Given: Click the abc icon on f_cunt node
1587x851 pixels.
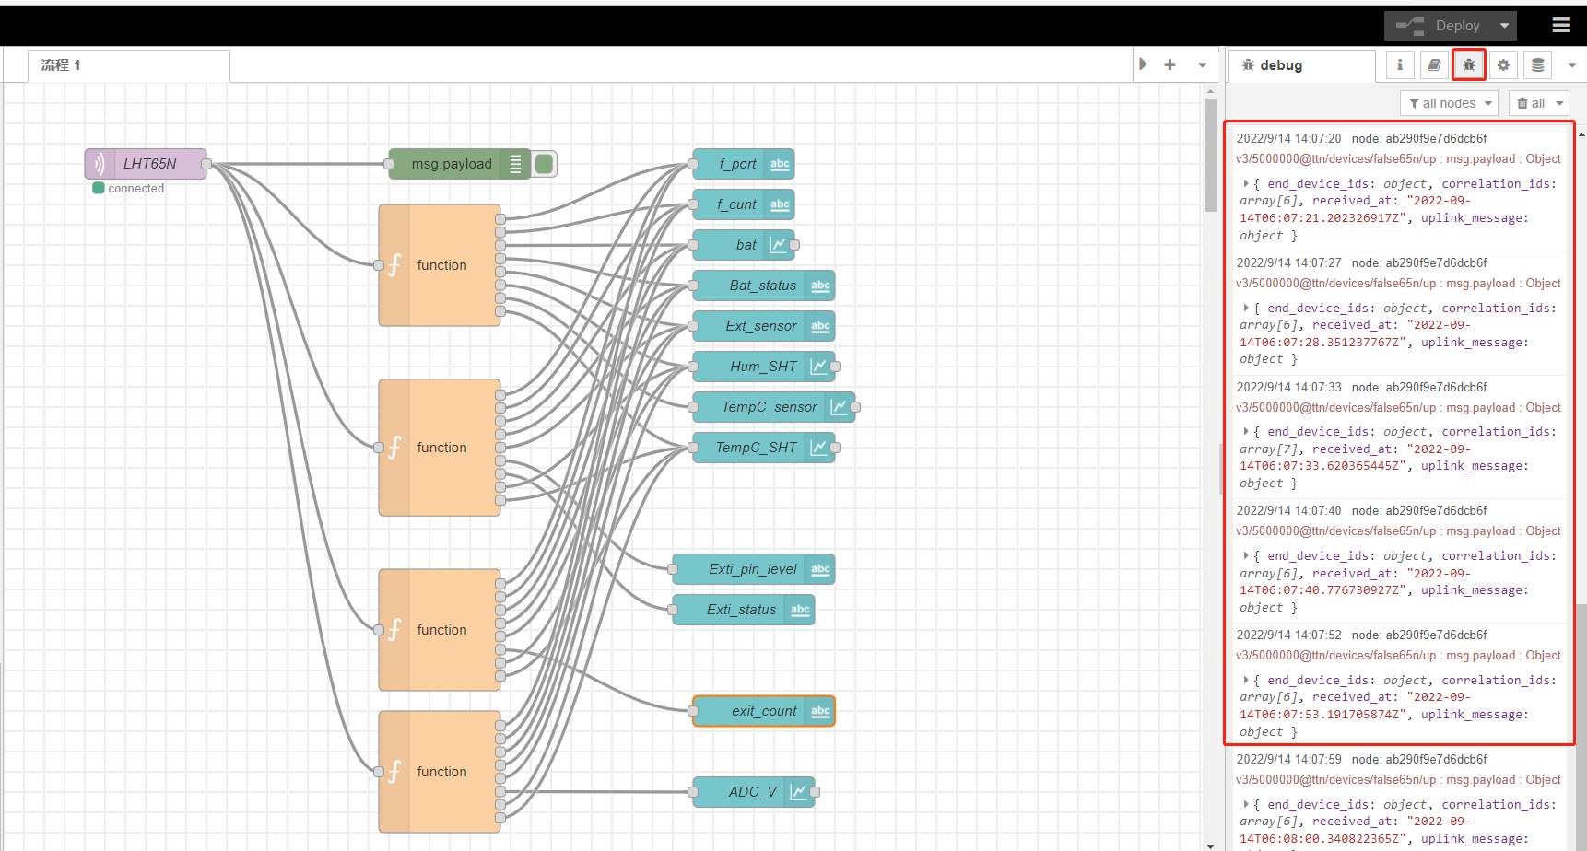Looking at the screenshot, I should [780, 204].
